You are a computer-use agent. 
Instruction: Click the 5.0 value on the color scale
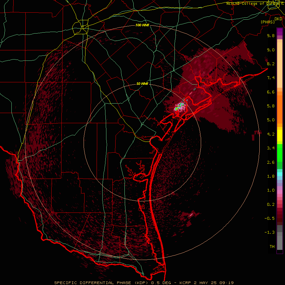point(271,120)
